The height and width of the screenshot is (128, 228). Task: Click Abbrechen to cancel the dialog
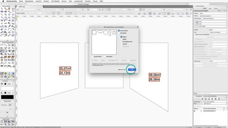pyautogui.click(x=121, y=70)
